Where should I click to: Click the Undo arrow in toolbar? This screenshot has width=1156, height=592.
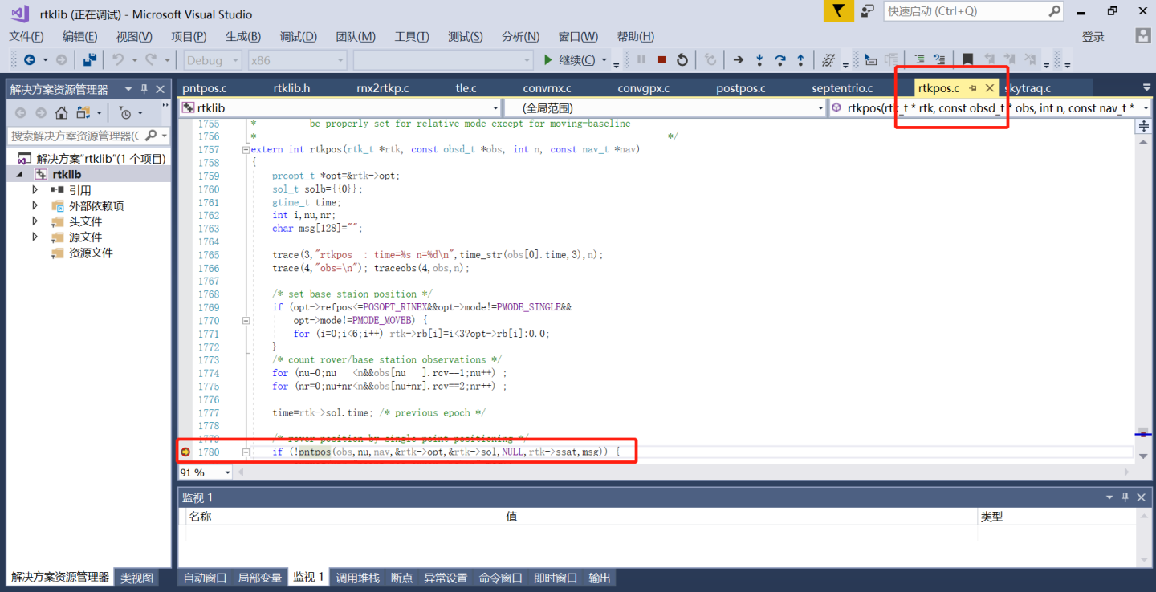(118, 59)
